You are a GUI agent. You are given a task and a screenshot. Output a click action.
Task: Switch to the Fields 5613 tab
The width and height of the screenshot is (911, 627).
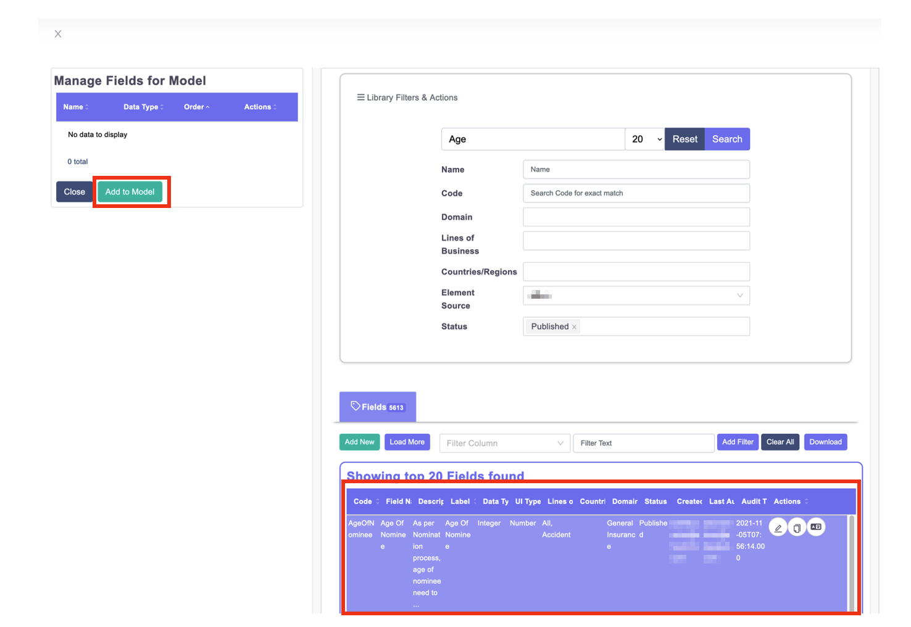tap(378, 407)
